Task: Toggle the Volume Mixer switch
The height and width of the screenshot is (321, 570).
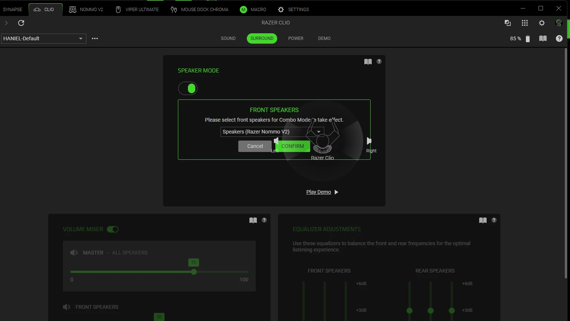Action: [x=113, y=229]
